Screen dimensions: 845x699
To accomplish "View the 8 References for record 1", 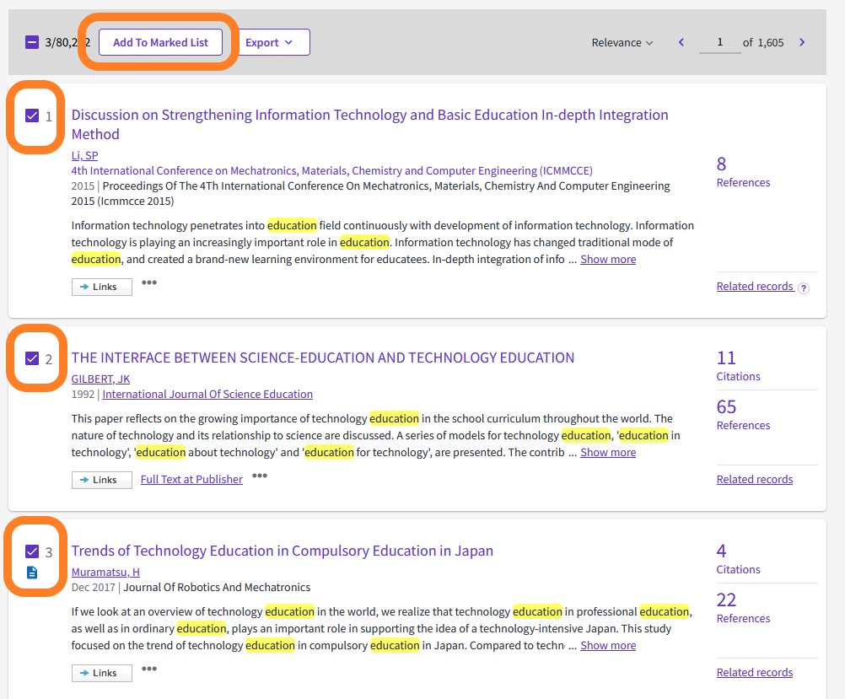I will pos(743,172).
